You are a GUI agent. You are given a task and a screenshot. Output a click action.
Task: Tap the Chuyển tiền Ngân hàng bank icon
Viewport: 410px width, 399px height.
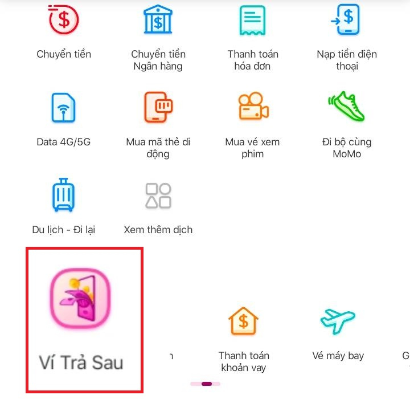pyautogui.click(x=158, y=19)
